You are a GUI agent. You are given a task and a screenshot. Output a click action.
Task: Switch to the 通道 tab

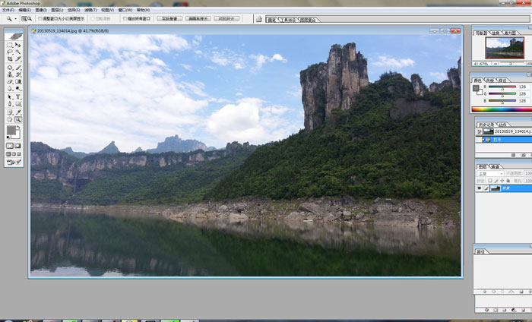(x=495, y=167)
